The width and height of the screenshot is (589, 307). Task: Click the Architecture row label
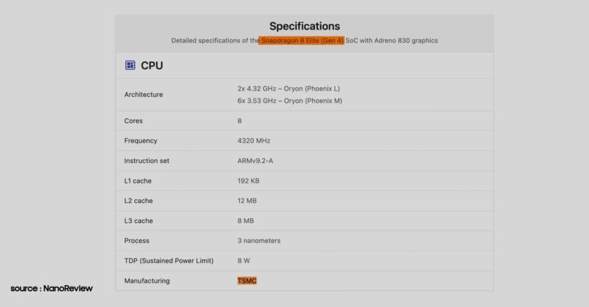pyautogui.click(x=143, y=95)
